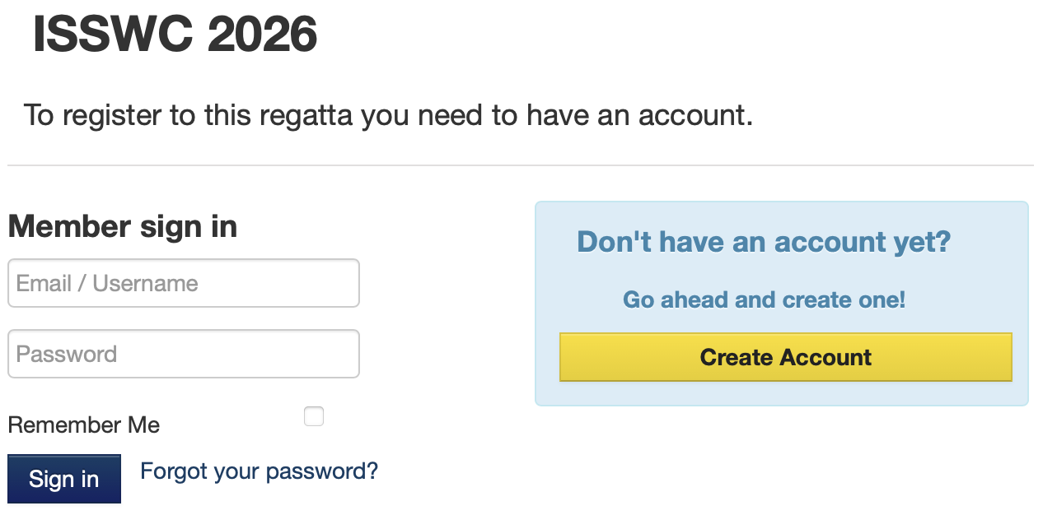This screenshot has height=515, width=1043.
Task: Select the Remember Me label text
Action: (84, 425)
